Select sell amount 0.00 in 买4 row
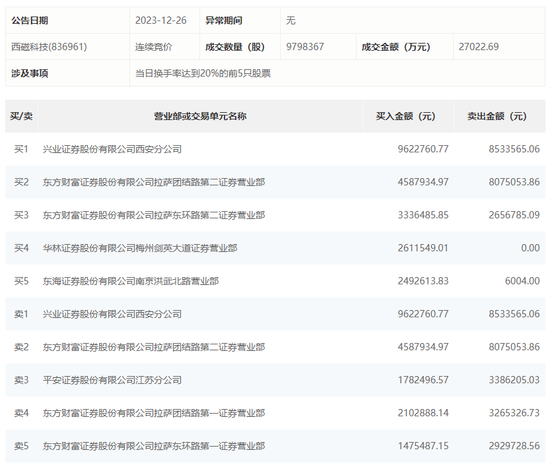Image resolution: width=554 pixels, height=473 pixels. pyautogui.click(x=530, y=248)
